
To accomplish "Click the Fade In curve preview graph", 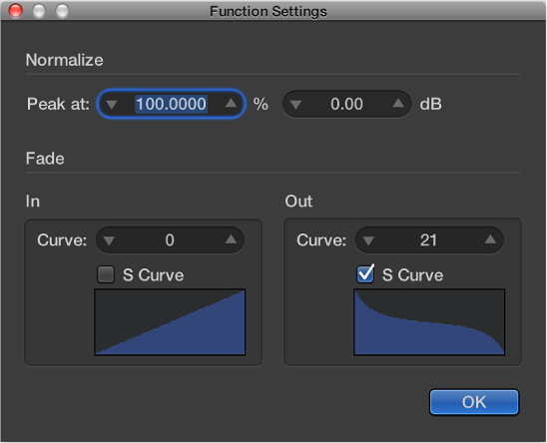I will coord(170,322).
